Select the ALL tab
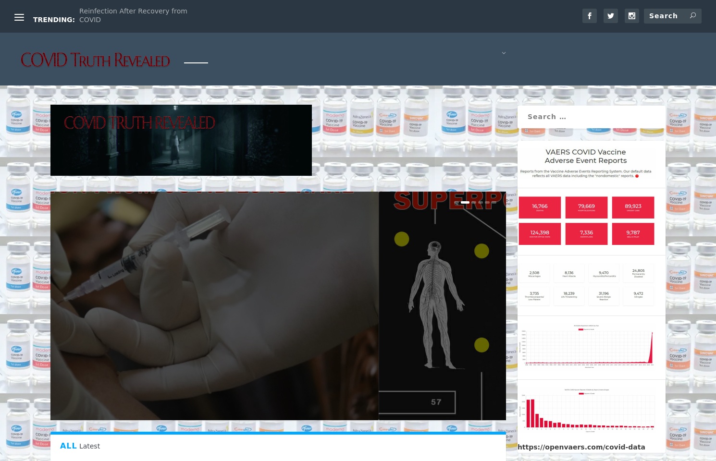 coord(68,446)
